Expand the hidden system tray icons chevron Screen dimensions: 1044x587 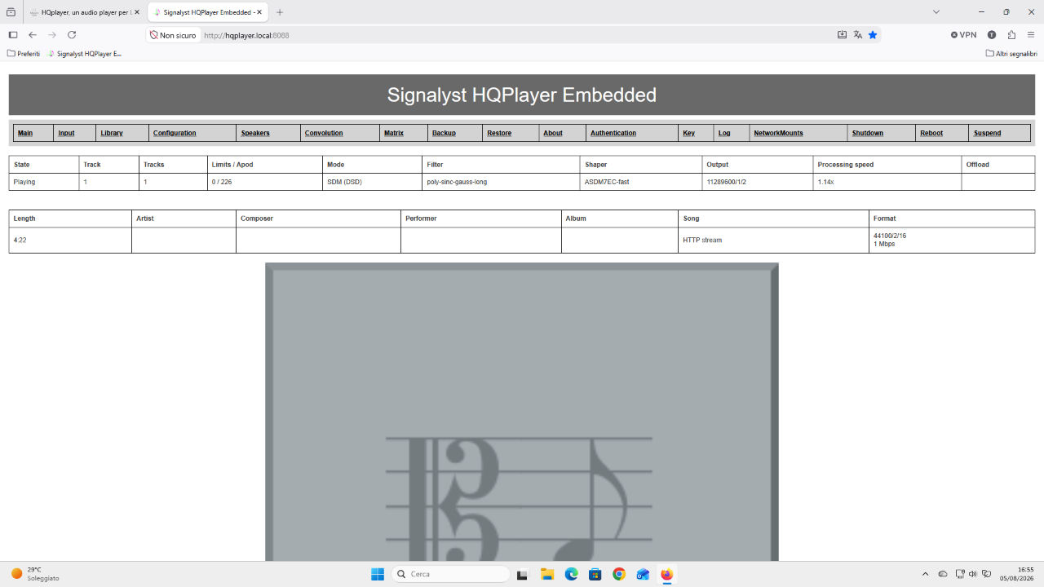tap(925, 574)
